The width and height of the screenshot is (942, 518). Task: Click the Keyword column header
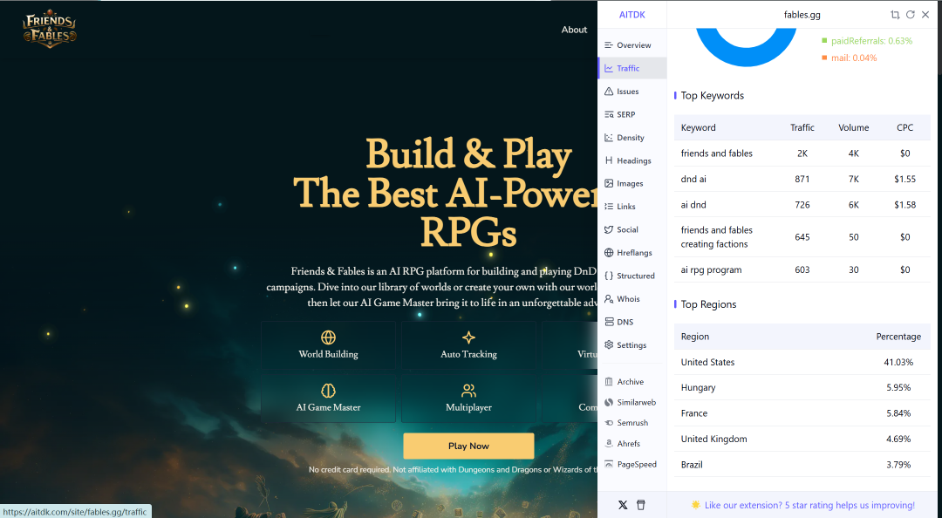click(x=698, y=127)
